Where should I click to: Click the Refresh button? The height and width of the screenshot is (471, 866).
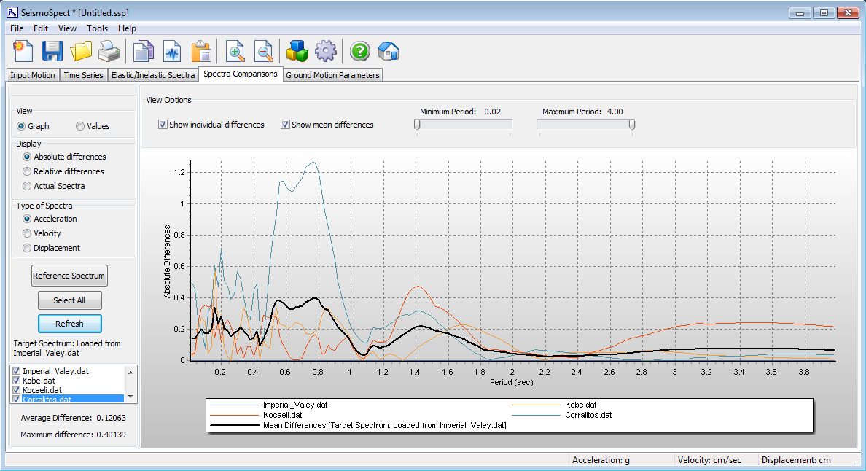[69, 324]
